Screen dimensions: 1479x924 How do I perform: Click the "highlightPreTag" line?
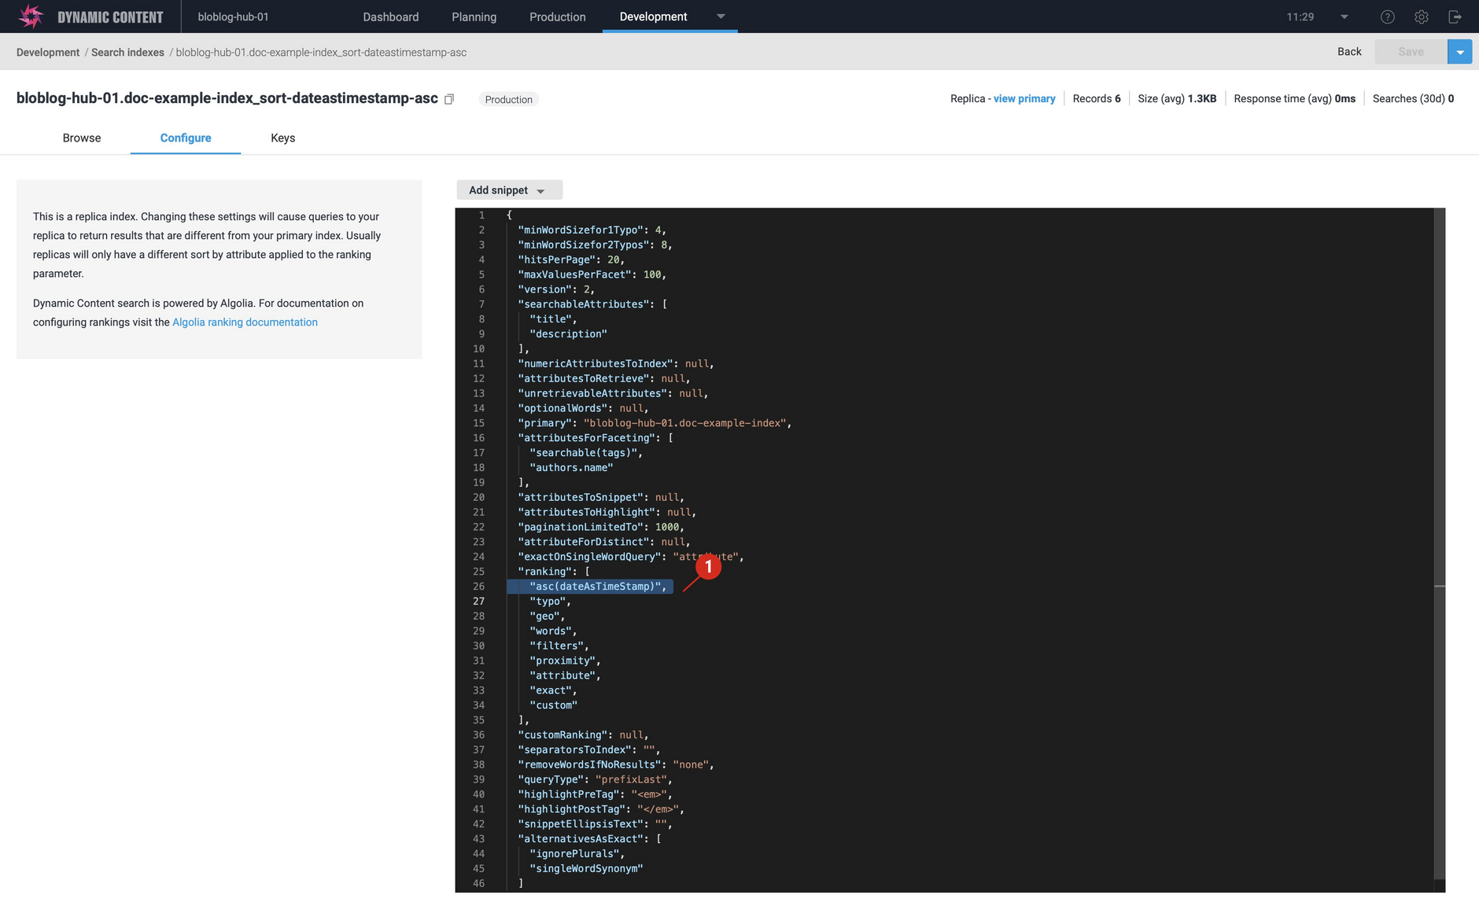(x=596, y=794)
